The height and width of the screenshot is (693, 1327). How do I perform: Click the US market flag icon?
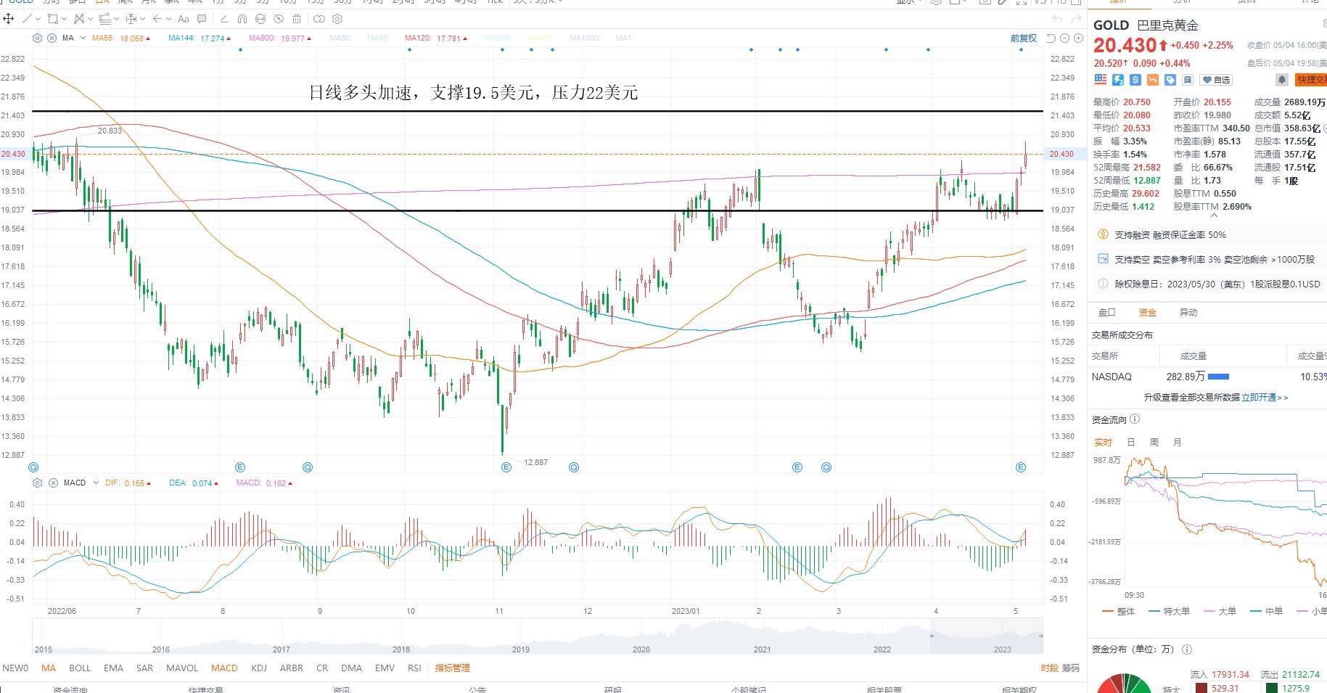click(1101, 79)
